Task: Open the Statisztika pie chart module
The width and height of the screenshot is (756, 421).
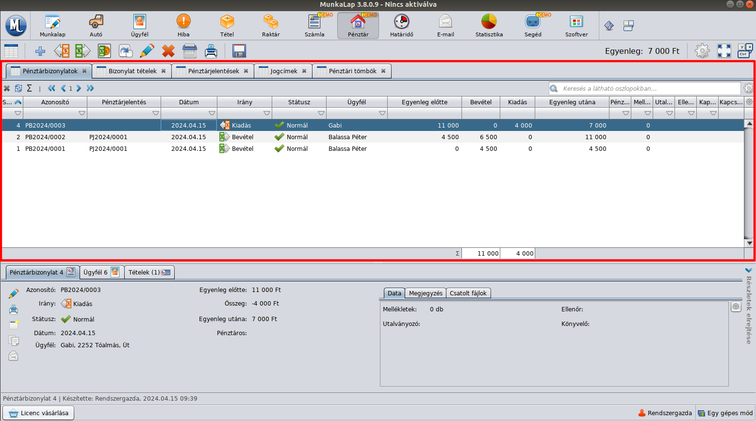Action: pyautogui.click(x=489, y=25)
